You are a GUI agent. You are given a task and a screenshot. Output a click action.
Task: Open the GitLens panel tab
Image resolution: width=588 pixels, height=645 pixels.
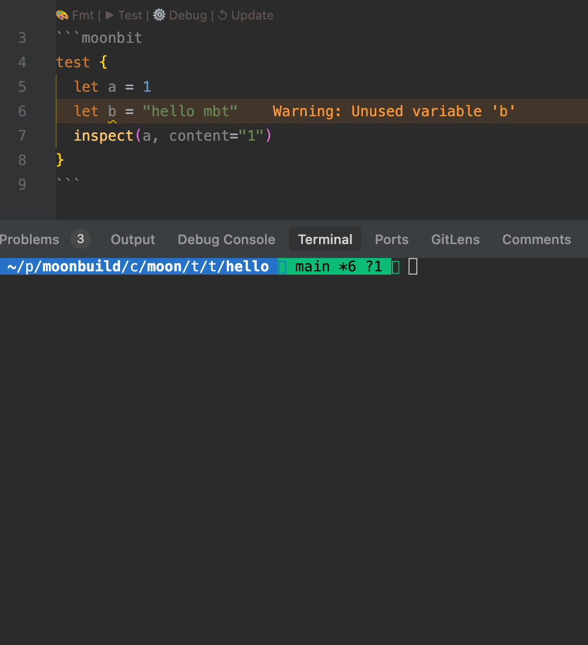pyautogui.click(x=455, y=240)
